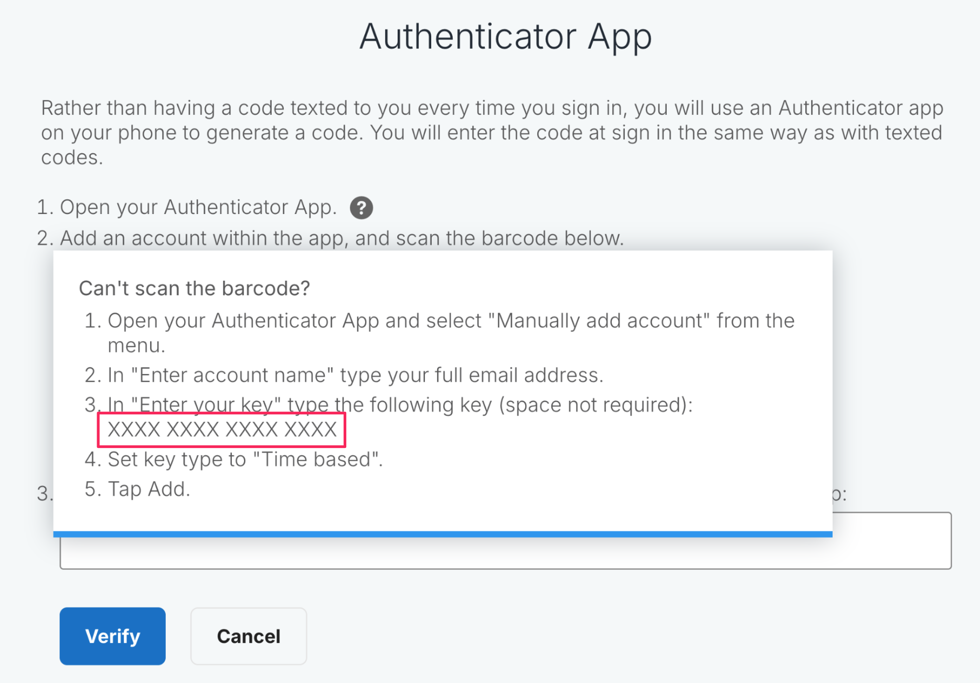Click the Authenticator App page heading
The width and height of the screenshot is (980, 683).
[x=505, y=37]
